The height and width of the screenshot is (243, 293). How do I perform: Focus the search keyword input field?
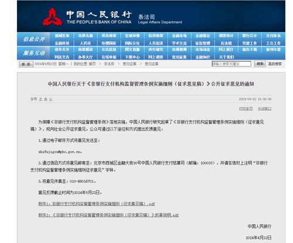point(231,64)
